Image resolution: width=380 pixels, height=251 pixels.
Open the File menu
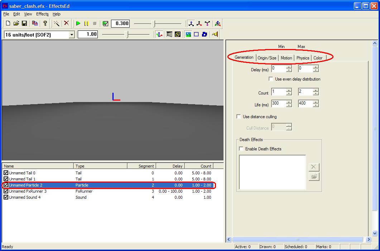6,14
